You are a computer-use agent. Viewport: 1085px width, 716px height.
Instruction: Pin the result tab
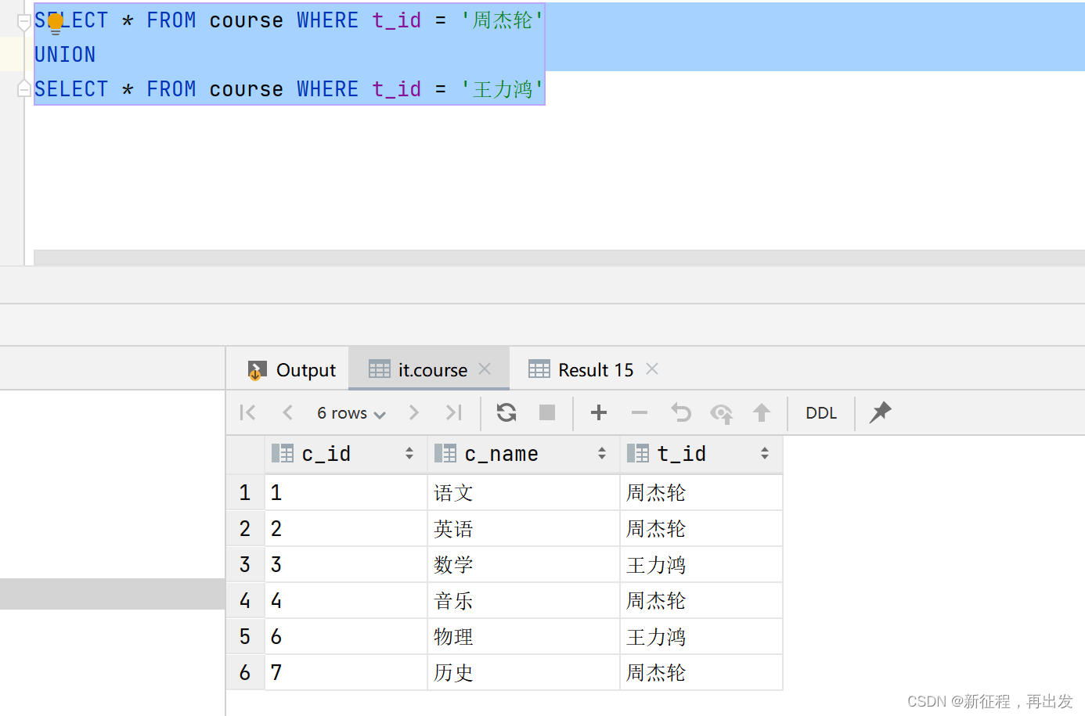[x=881, y=412]
